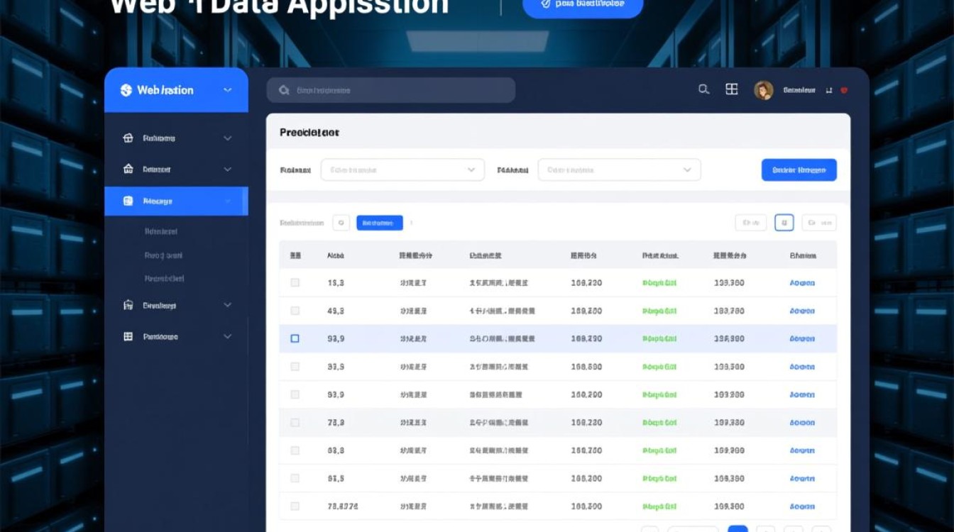Click inside the top search input field
Screen dimensions: 954x532
390,90
